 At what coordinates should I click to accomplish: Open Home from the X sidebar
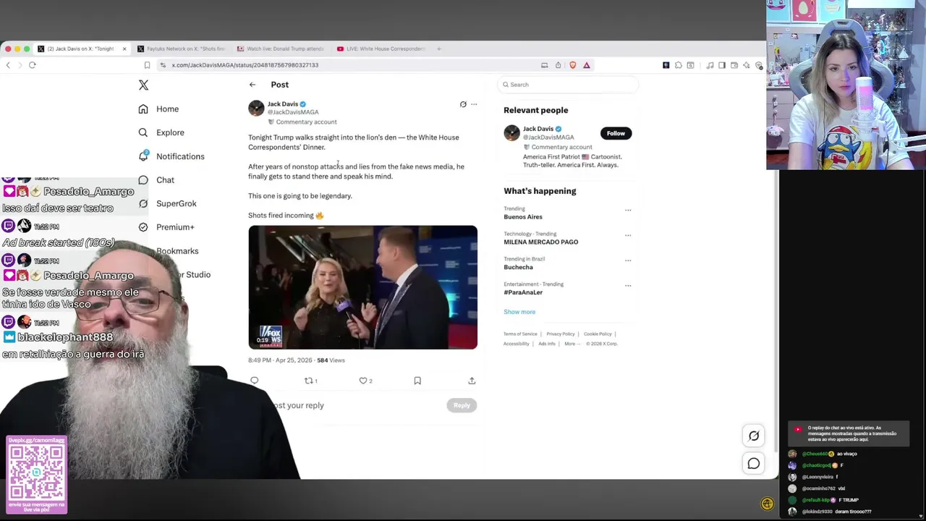[x=167, y=109]
